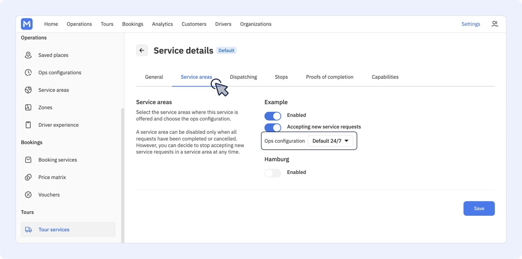
Task: Click the Ops configuration label
Action: coord(285,141)
